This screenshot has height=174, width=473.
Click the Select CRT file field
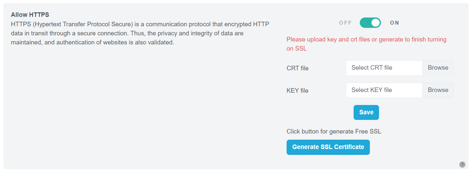point(384,68)
